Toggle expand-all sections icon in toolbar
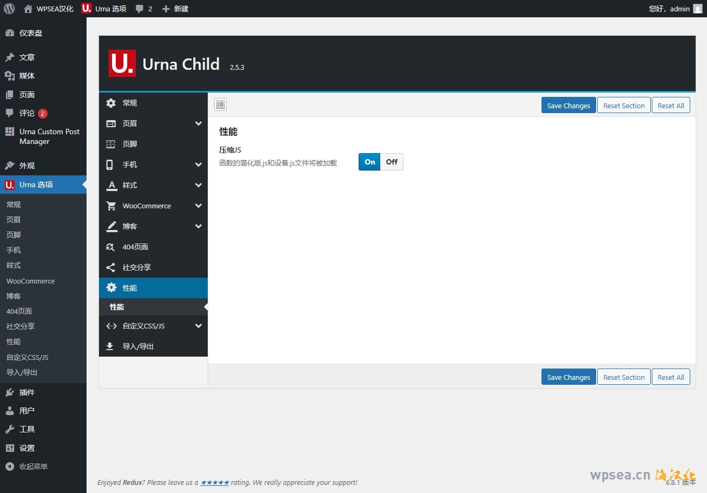The height and width of the screenshot is (493, 707). (x=220, y=104)
